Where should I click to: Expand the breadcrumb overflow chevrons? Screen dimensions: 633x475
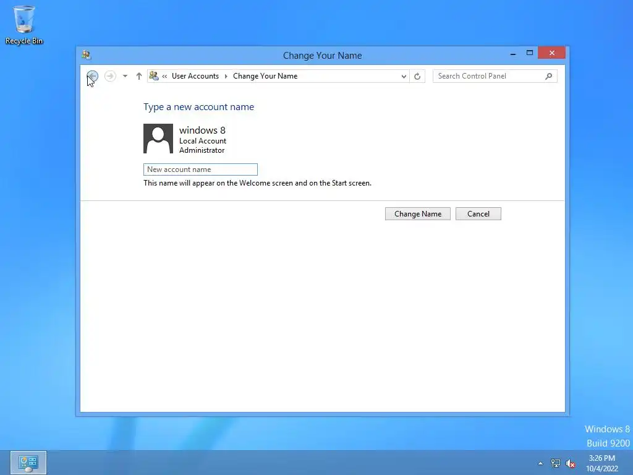164,76
